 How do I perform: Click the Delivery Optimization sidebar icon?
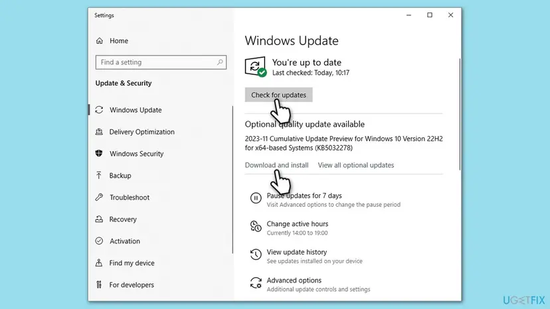point(99,132)
